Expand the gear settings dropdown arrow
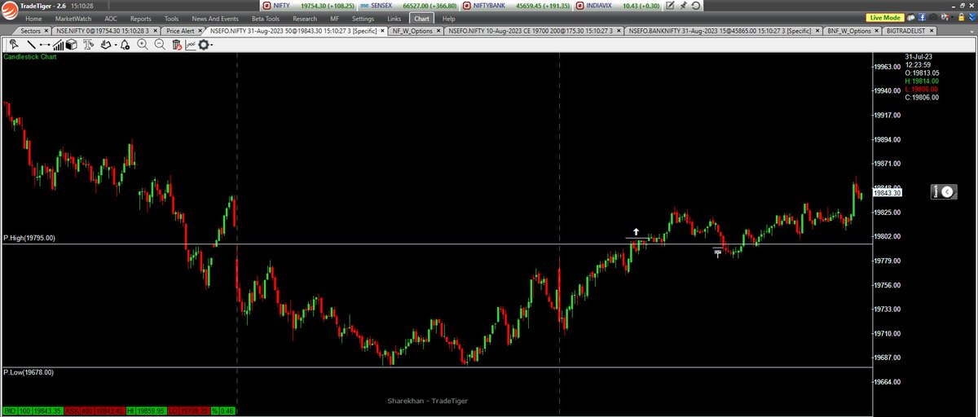 (x=212, y=46)
